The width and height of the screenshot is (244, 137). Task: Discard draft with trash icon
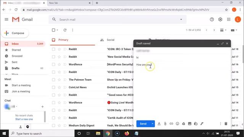(x=226, y=124)
